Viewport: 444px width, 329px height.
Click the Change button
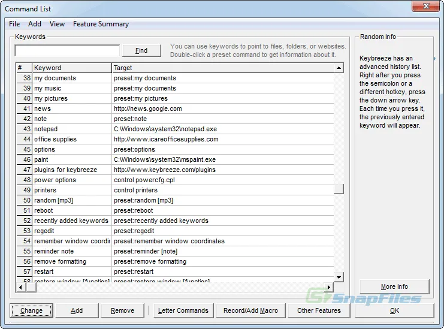[31, 310]
